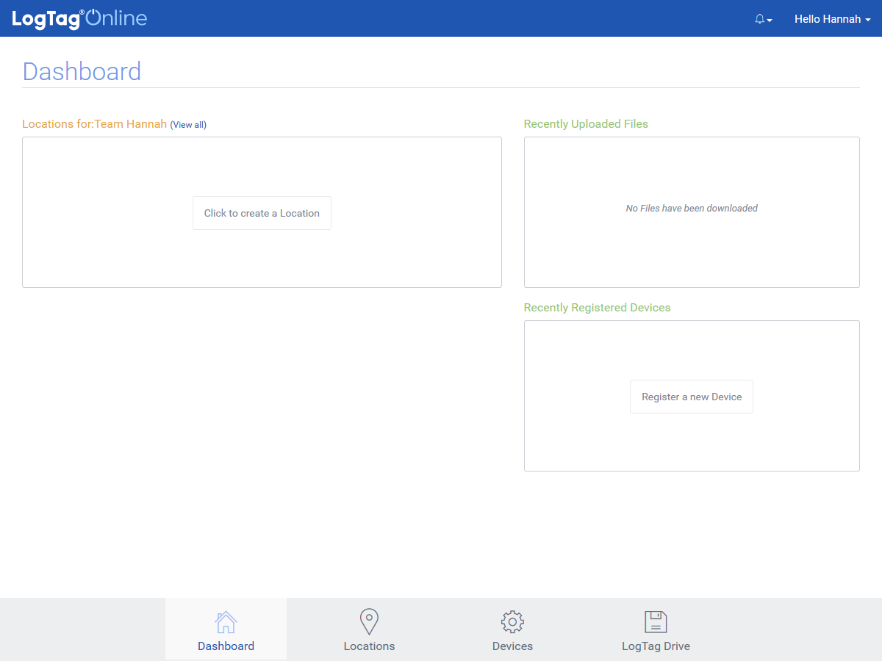Click the caret after Hello Hannah
This screenshot has width=882, height=661.
point(868,21)
